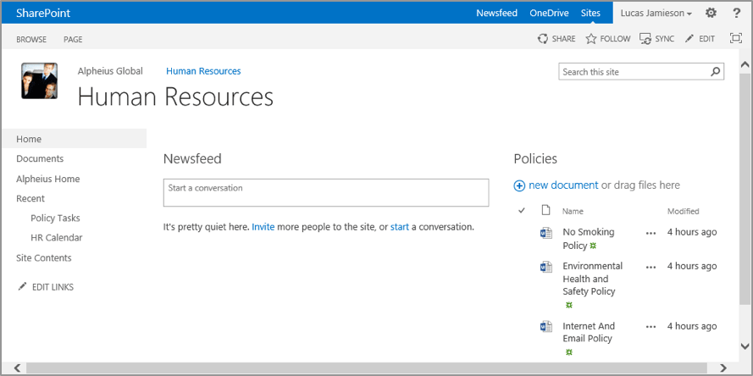Open the ellipsis menu for Internet And Email Policy

pos(651,327)
